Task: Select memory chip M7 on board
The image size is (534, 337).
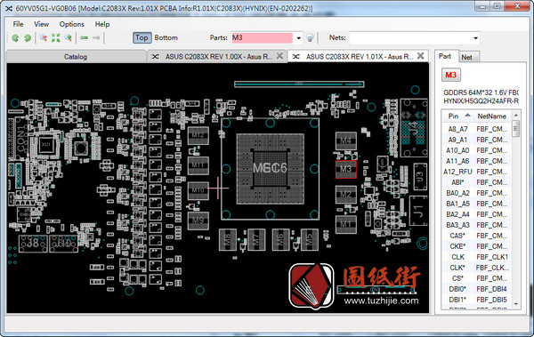Action: (256, 239)
